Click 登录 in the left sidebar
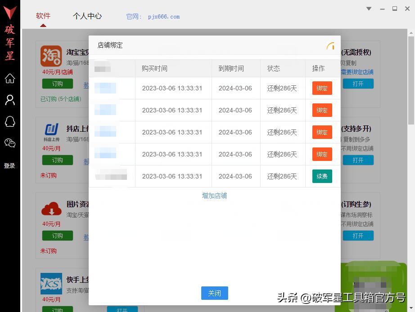This screenshot has width=415, height=312. [x=9, y=165]
